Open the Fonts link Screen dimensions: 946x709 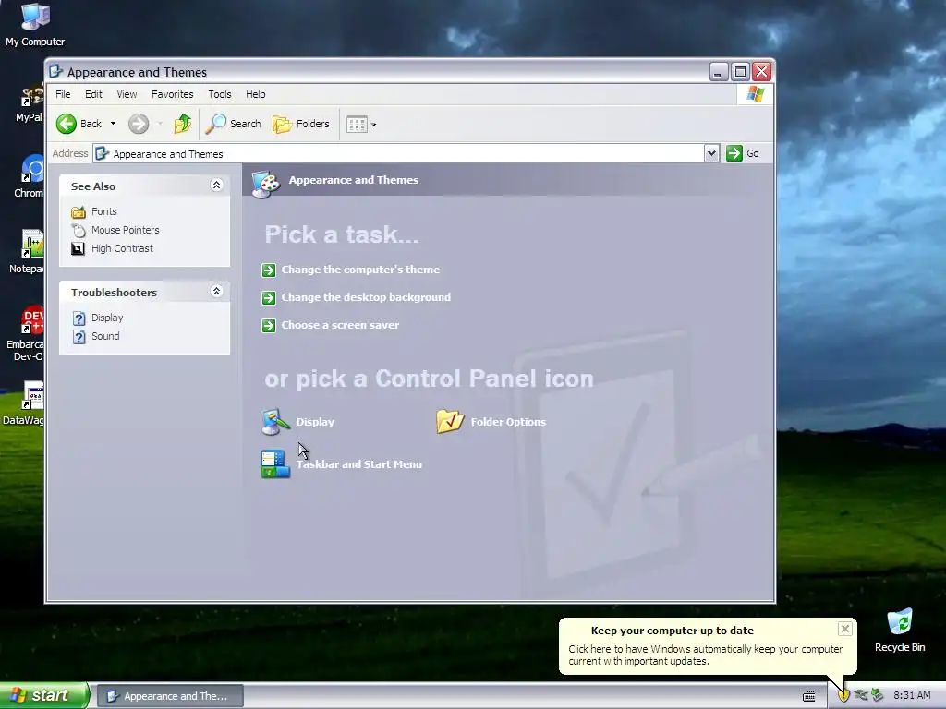(103, 211)
